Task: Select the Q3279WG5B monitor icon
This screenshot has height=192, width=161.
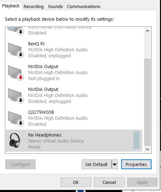Action: [15, 118]
